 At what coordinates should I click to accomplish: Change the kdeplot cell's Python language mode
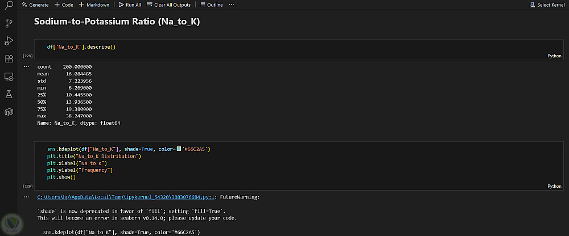[x=554, y=186]
